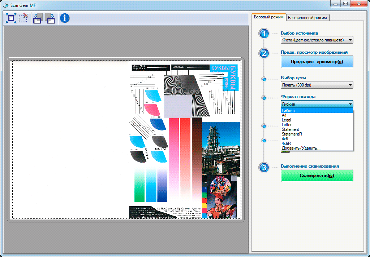Pick Statement in the format list
The image size is (370, 257).
tap(317, 129)
